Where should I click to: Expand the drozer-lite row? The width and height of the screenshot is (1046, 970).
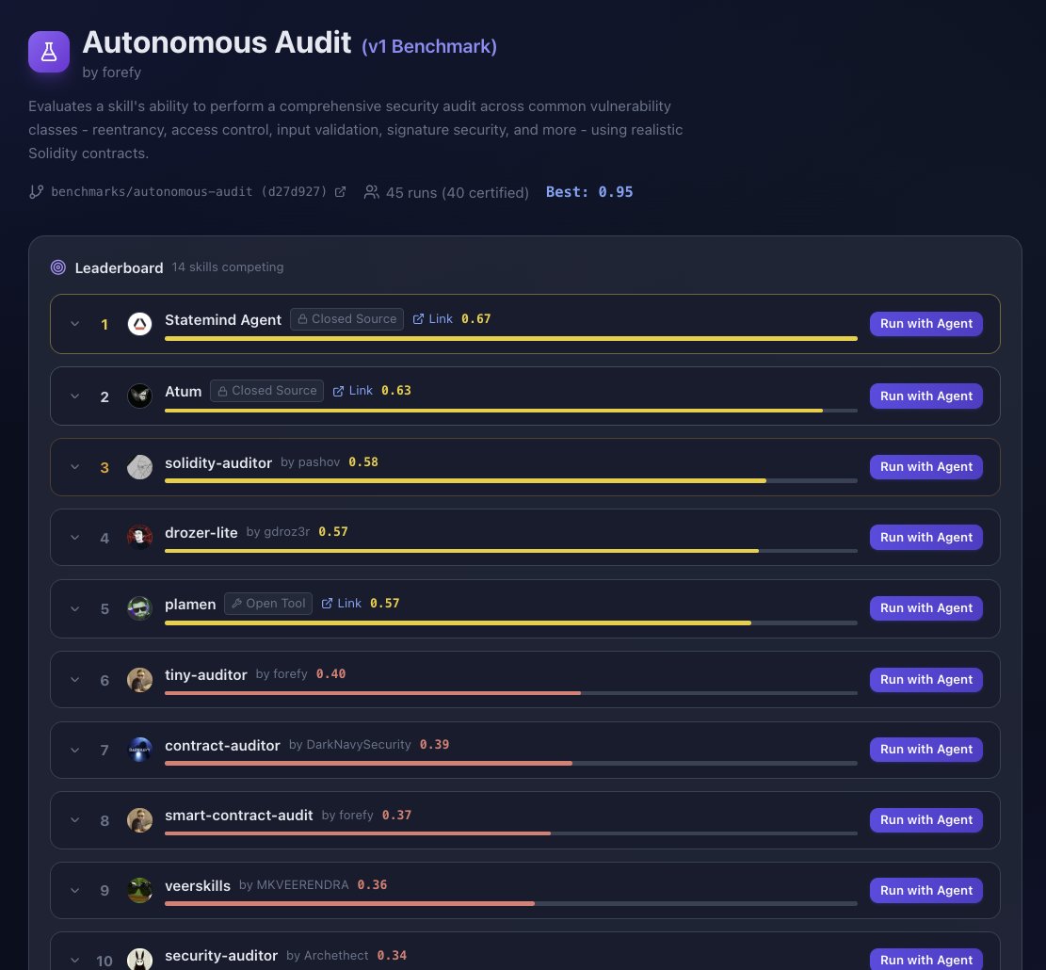coord(74,538)
